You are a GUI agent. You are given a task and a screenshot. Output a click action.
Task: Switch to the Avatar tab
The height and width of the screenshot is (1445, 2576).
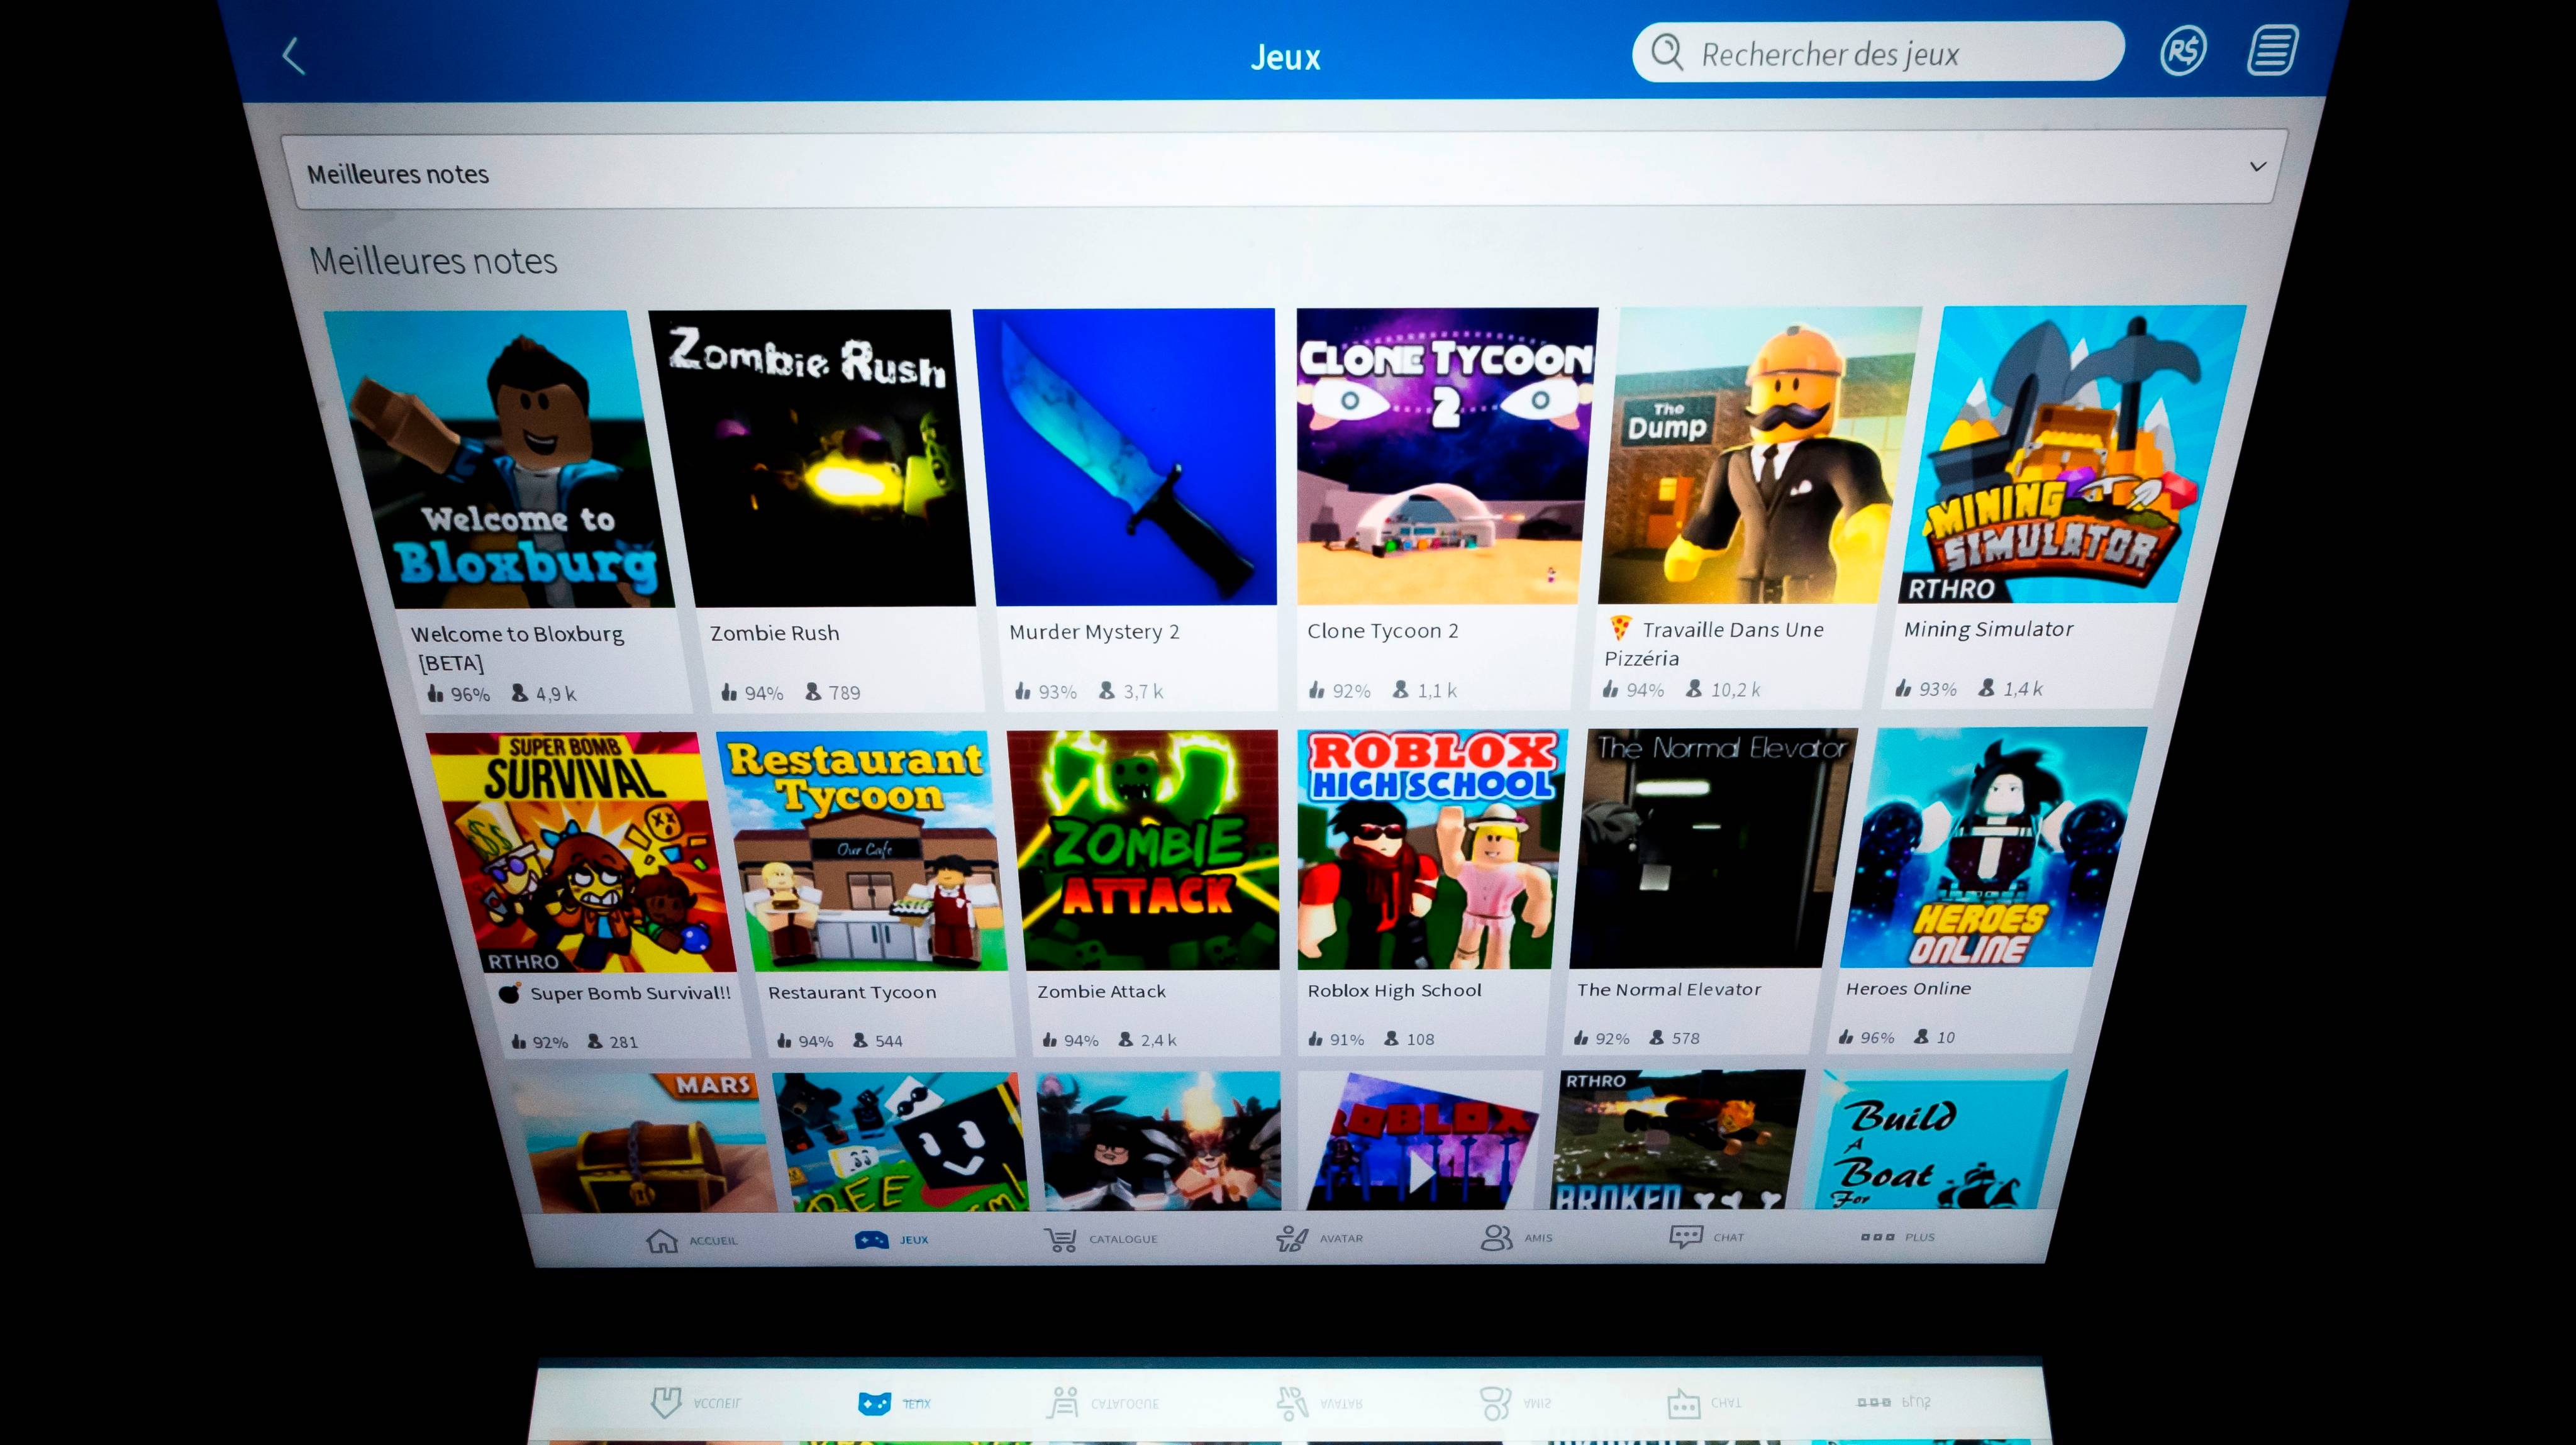(1319, 1238)
